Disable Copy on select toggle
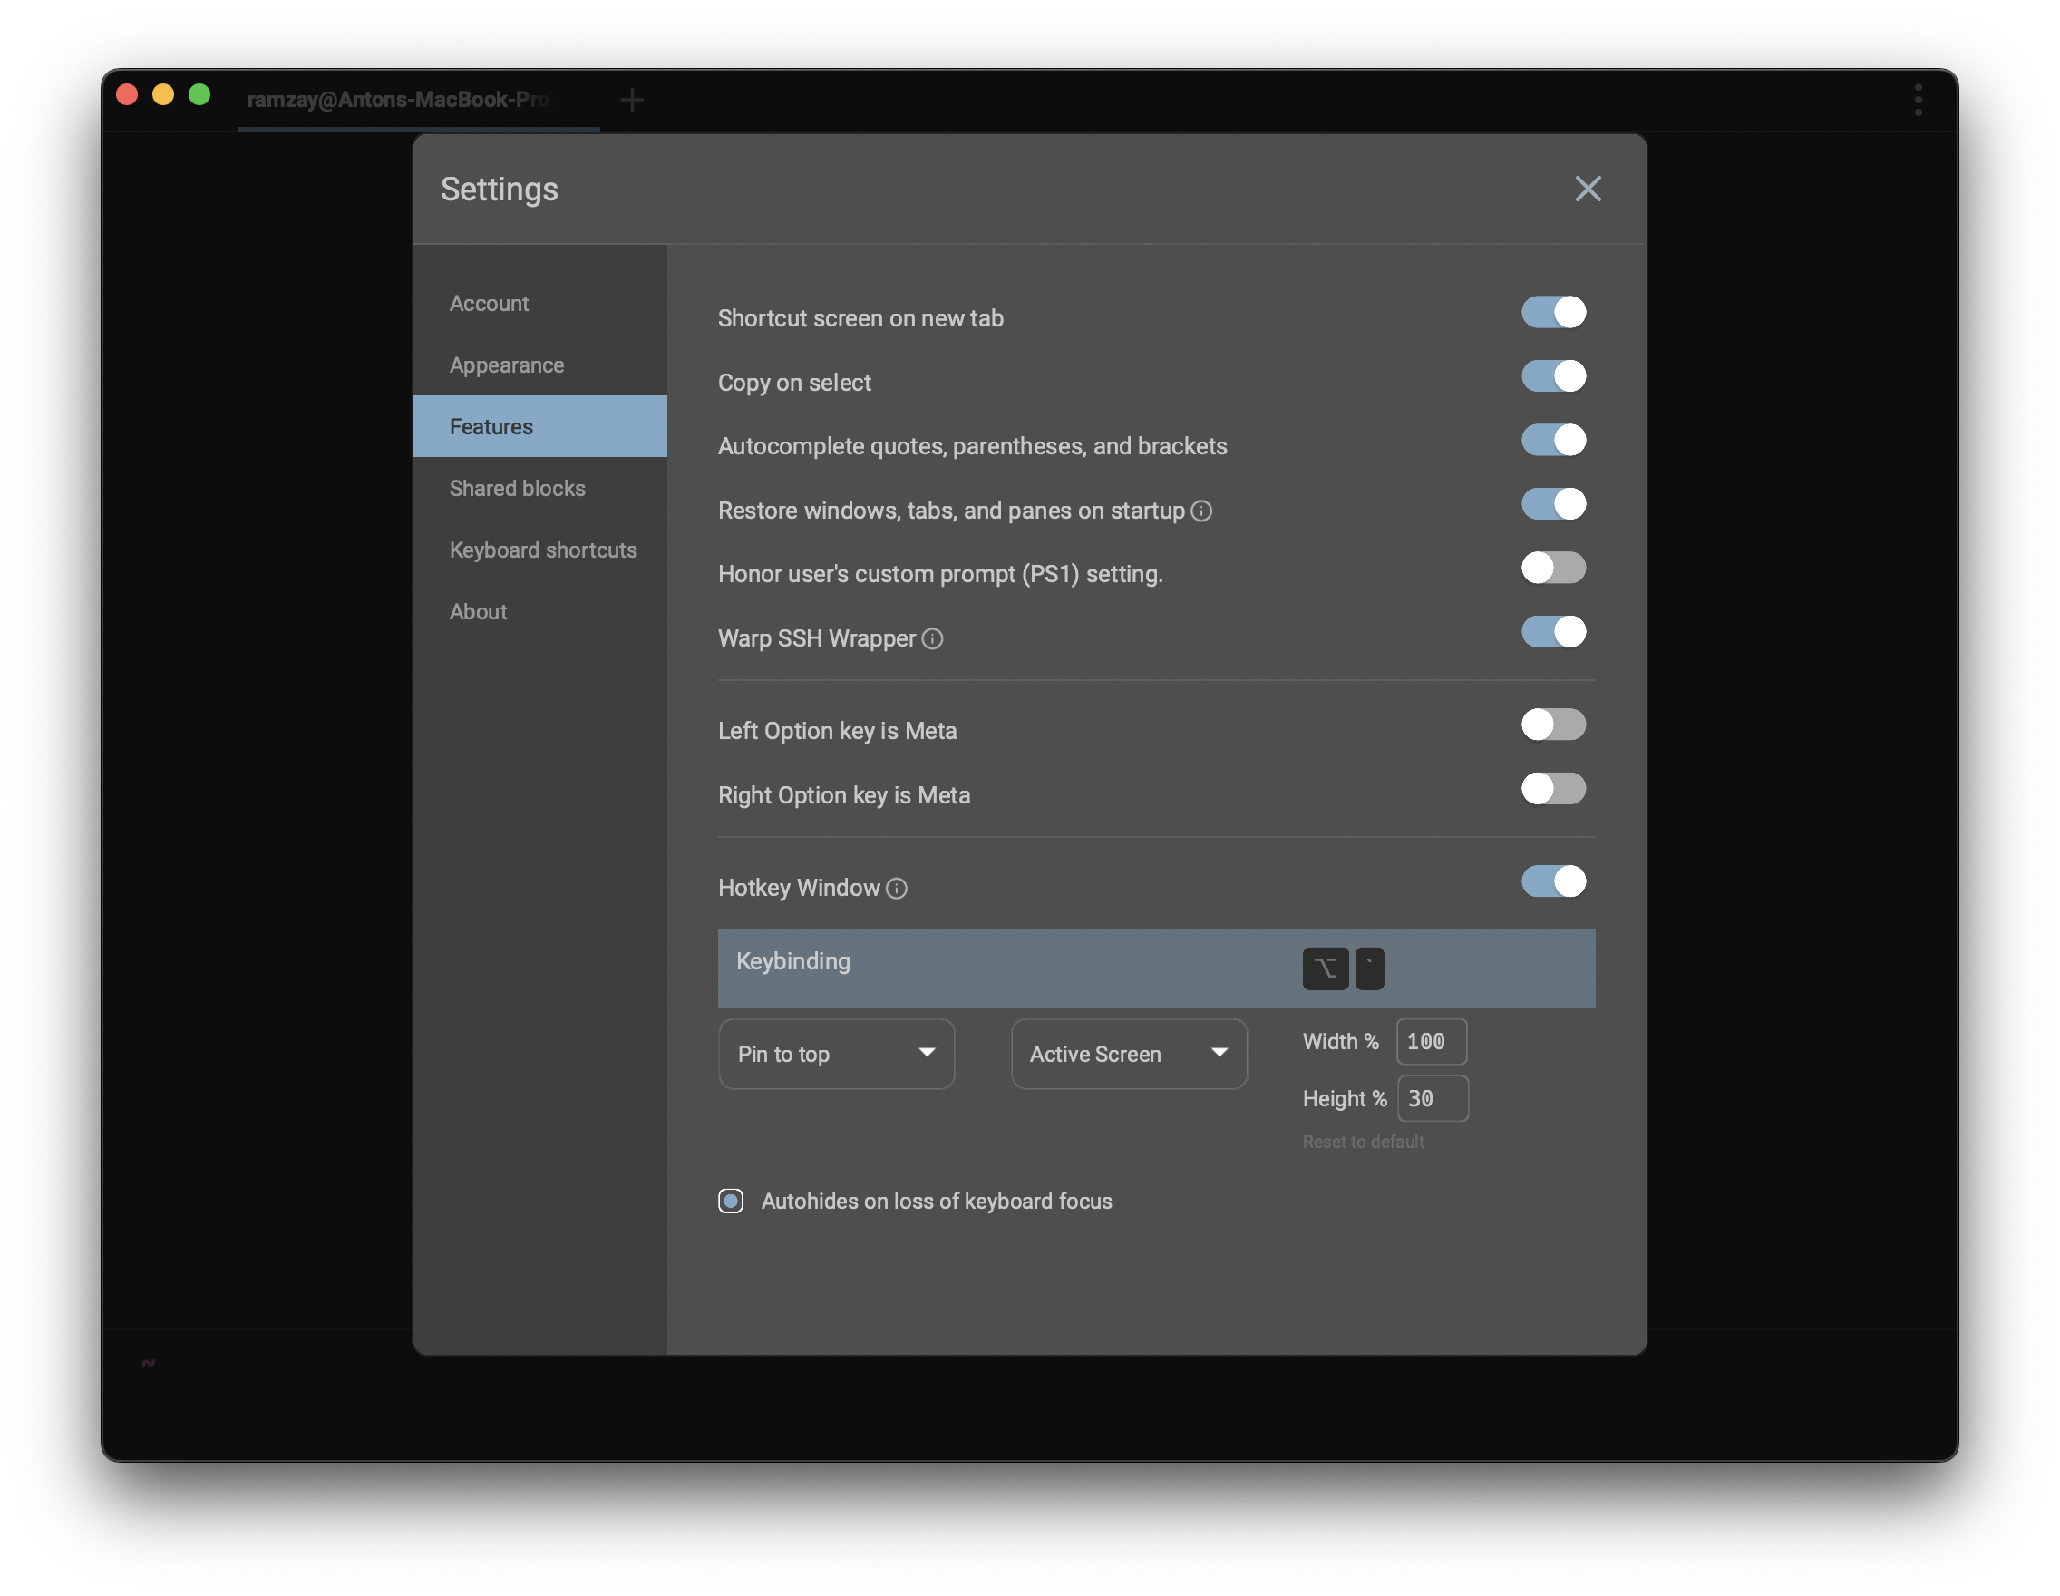This screenshot has height=1596, width=2060. [x=1552, y=376]
